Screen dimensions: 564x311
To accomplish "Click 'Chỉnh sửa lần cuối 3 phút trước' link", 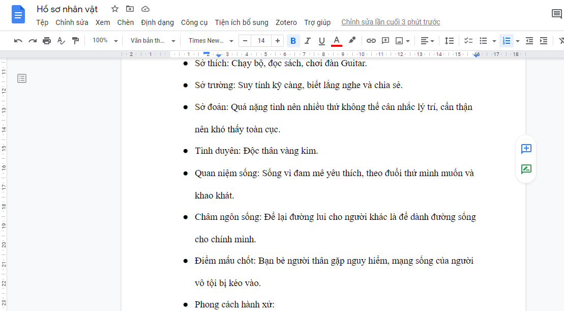I will coord(391,22).
